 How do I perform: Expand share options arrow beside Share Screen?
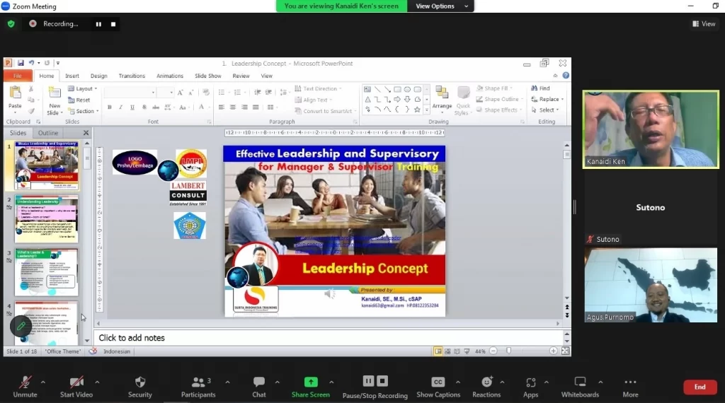331,382
